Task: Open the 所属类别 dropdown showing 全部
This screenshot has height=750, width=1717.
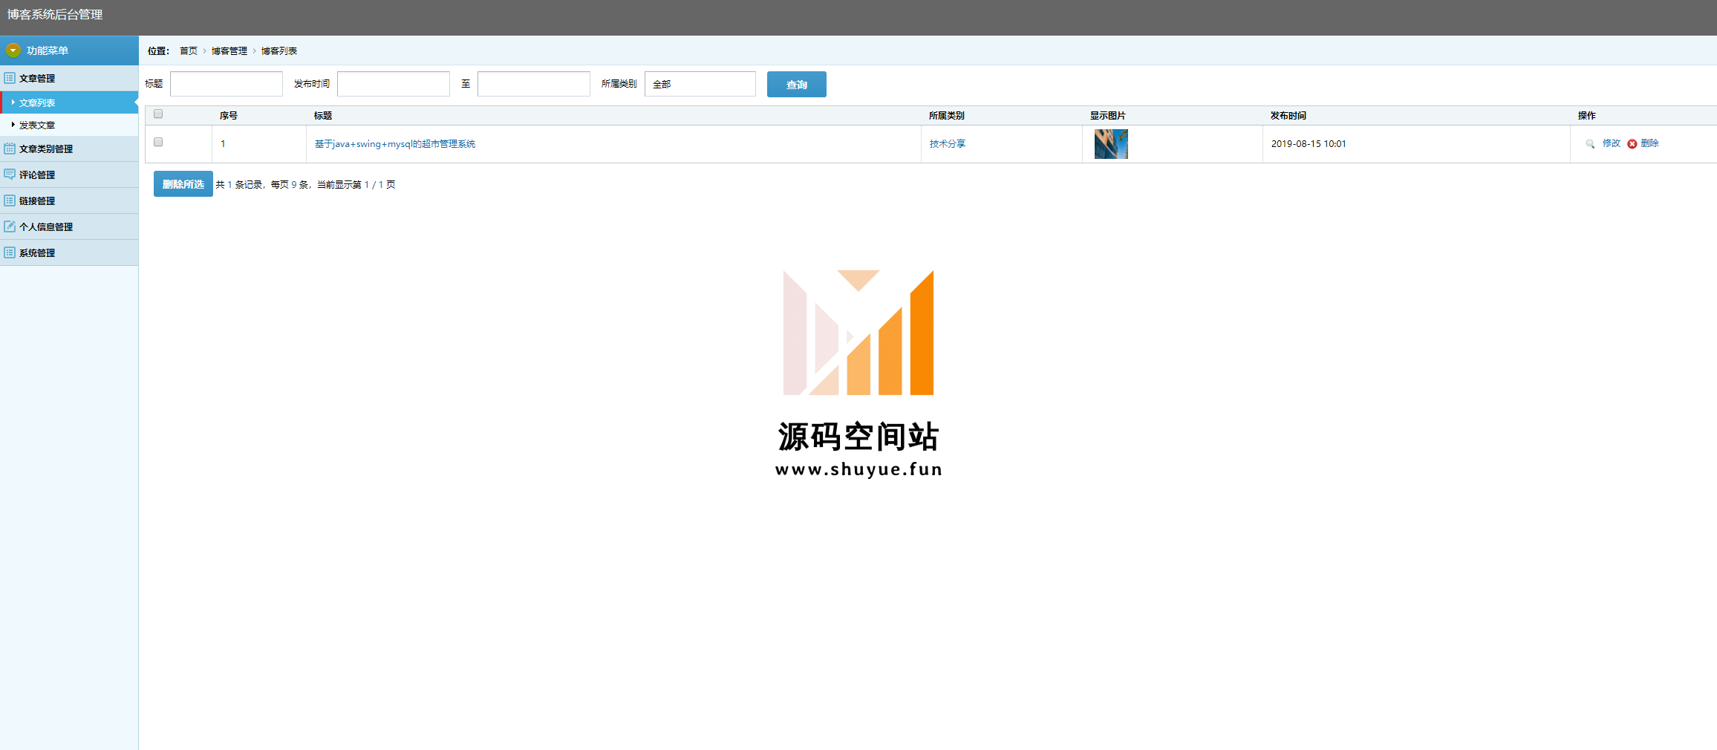Action: pos(700,84)
